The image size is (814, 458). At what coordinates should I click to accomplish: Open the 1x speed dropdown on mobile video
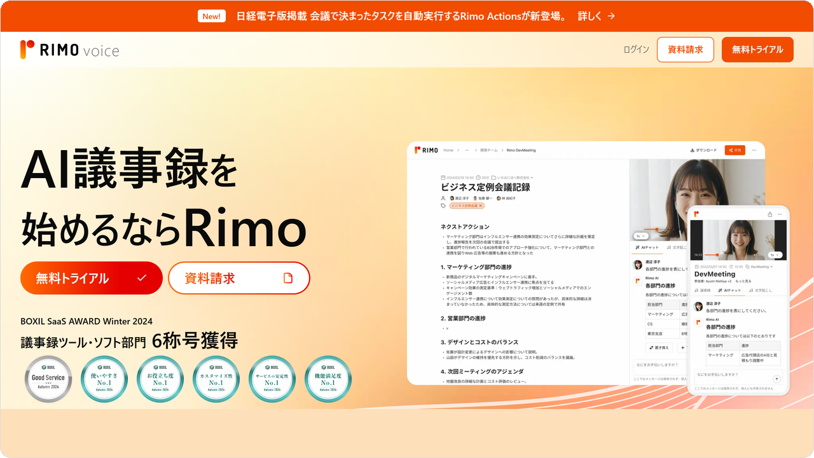tap(774, 254)
